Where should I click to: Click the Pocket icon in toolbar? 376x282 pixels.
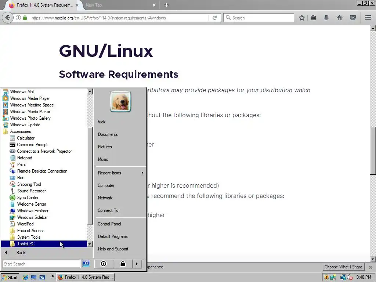tap(353, 18)
